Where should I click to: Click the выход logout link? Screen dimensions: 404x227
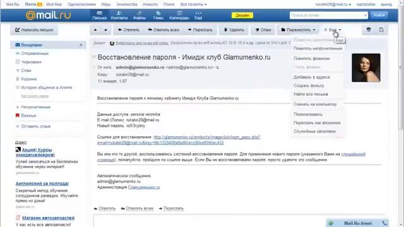click(386, 4)
